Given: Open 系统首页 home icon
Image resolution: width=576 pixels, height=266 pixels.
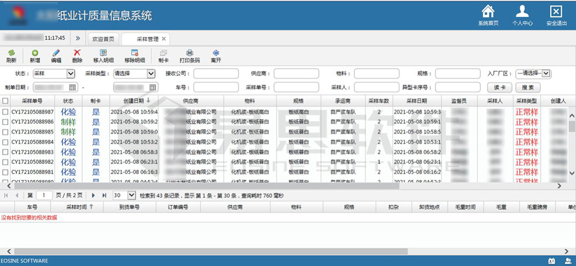Looking at the screenshot, I should 488,11.
